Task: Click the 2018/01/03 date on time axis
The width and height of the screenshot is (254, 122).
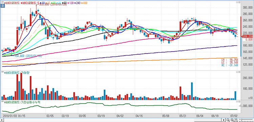Action: 10,116
